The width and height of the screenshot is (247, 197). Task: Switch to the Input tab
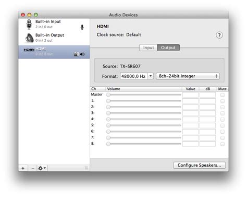[149, 48]
